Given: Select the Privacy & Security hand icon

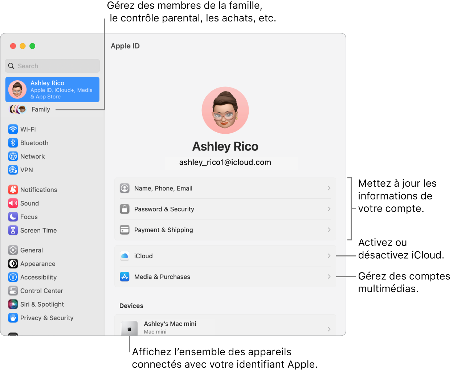Looking at the screenshot, I should (x=13, y=318).
